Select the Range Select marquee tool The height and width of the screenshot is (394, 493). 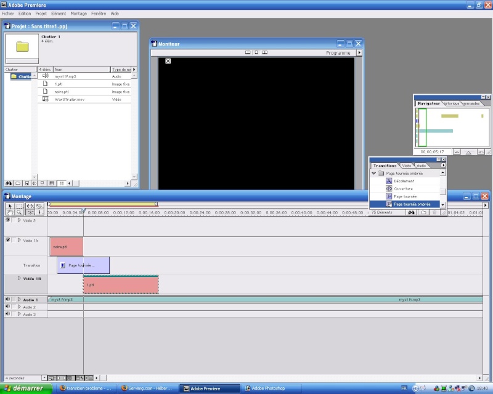point(20,206)
